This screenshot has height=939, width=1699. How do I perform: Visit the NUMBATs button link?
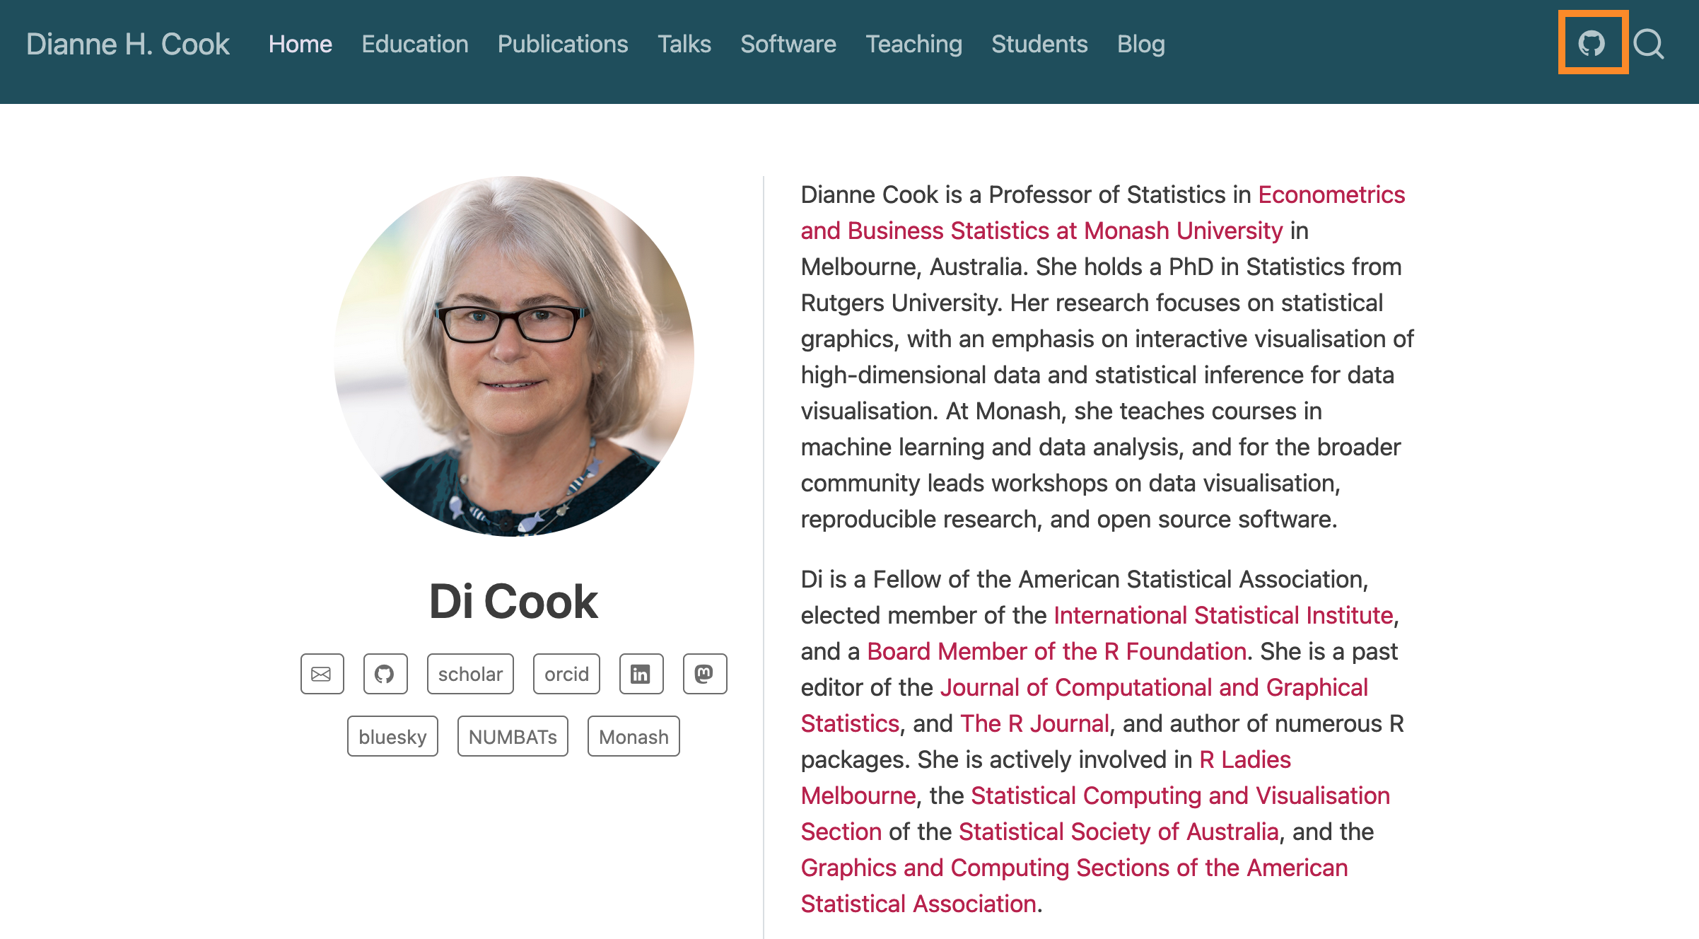513,737
